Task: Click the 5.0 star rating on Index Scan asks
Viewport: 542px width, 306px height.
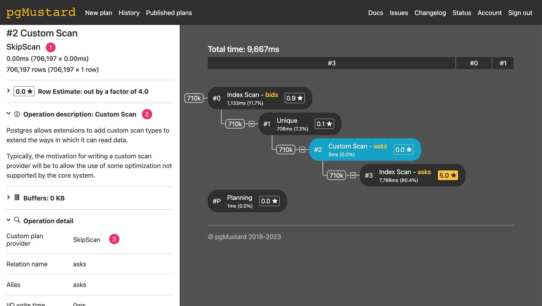Action: coord(448,175)
